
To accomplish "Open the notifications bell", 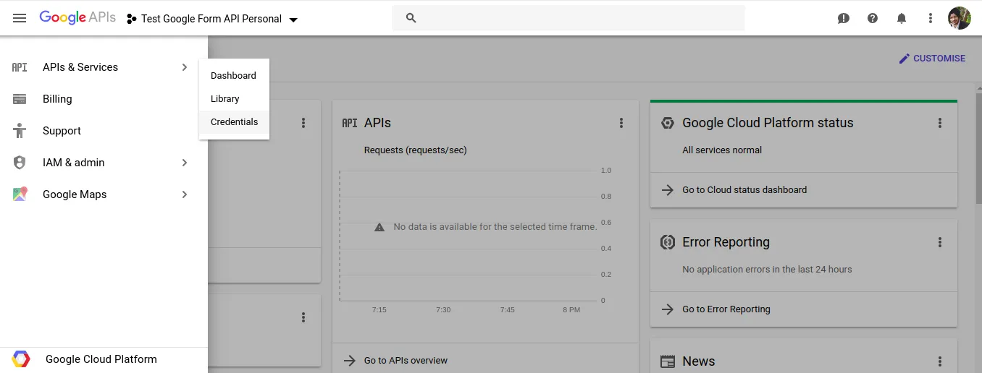I will pyautogui.click(x=902, y=18).
